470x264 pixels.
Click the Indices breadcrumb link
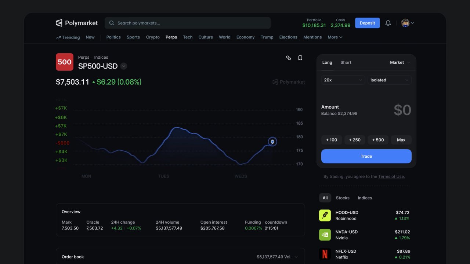coord(101,58)
